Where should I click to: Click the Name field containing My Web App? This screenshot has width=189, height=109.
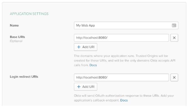click(126, 25)
